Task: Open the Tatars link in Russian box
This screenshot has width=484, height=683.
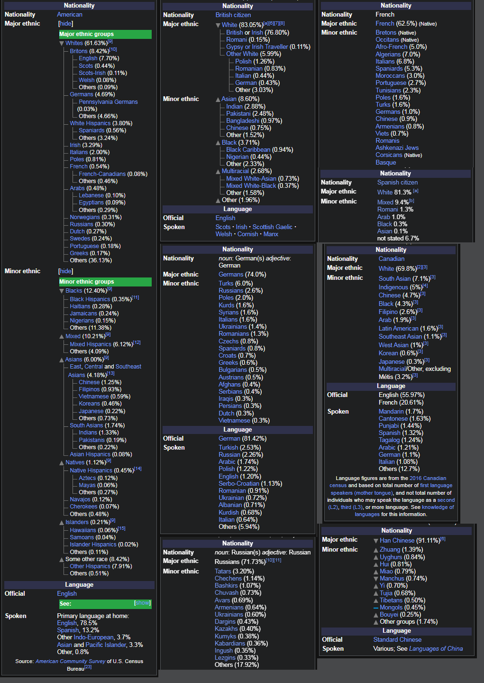Action: 223,572
